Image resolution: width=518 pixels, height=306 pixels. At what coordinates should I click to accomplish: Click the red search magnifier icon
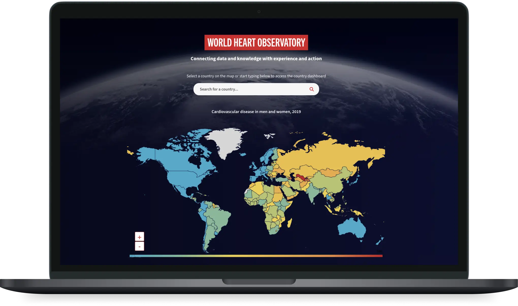coord(312,89)
